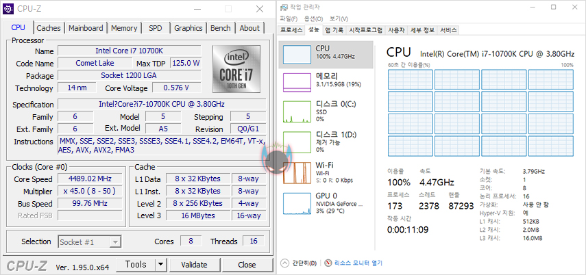Select the CPU usage thumbnail in Task Manager
This screenshot has width=586, height=275.
coord(297,55)
